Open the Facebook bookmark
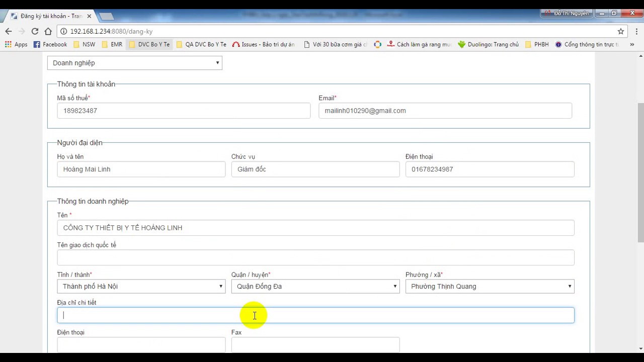 50,44
